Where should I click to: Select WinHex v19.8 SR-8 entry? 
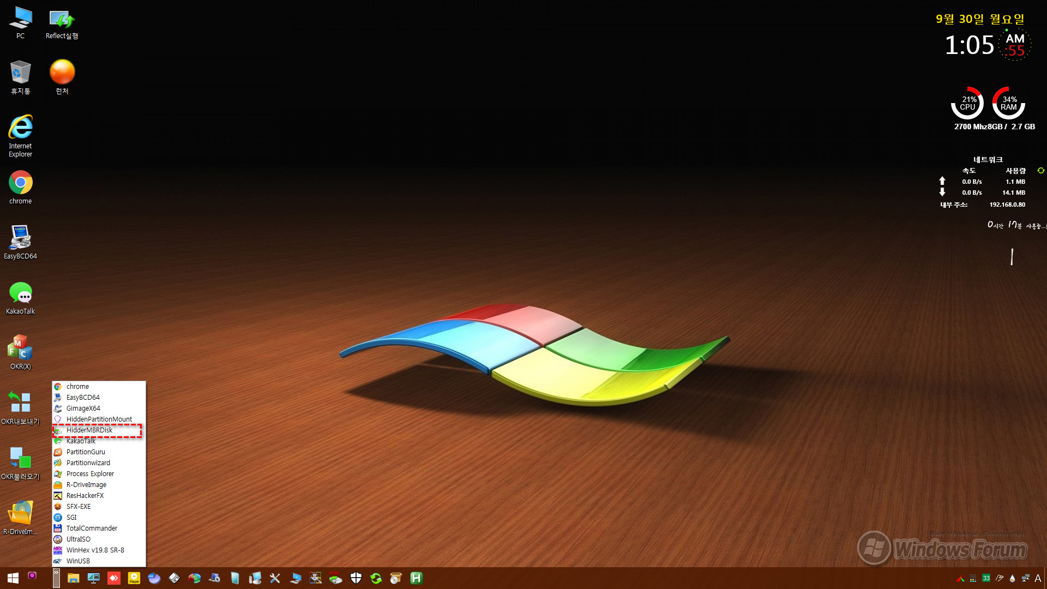99,550
